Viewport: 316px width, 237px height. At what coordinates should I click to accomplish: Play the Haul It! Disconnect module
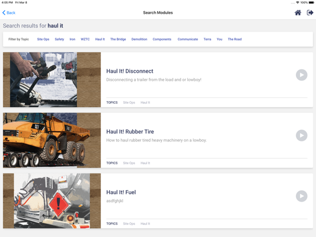coord(302,75)
